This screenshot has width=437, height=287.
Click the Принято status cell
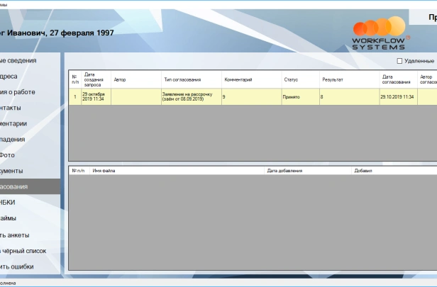click(292, 96)
